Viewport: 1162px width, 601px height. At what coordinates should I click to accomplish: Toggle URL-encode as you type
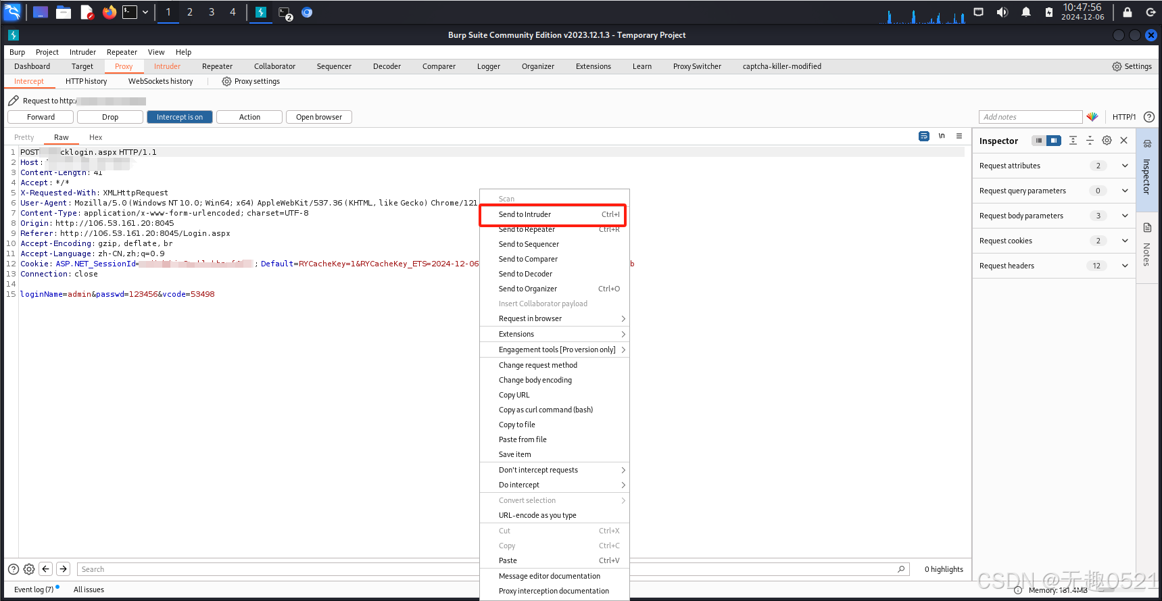(x=554, y=515)
